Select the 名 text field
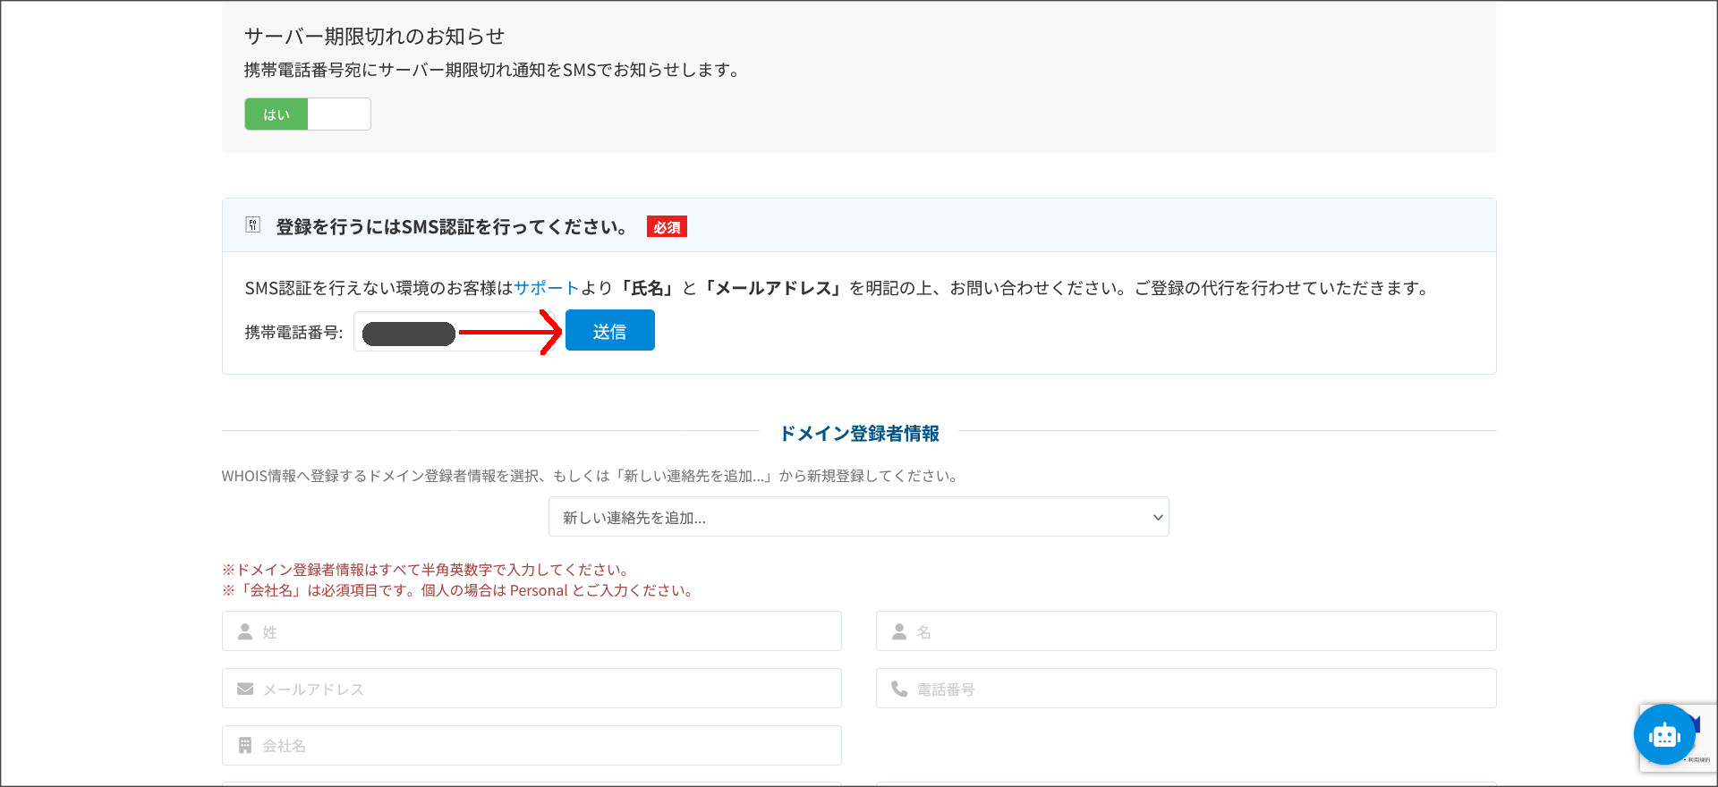Image resolution: width=1718 pixels, height=787 pixels. pos(1199,631)
